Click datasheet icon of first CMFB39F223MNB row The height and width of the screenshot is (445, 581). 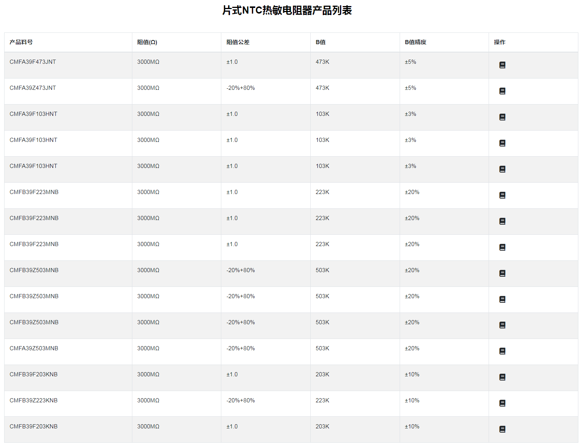pyautogui.click(x=502, y=195)
